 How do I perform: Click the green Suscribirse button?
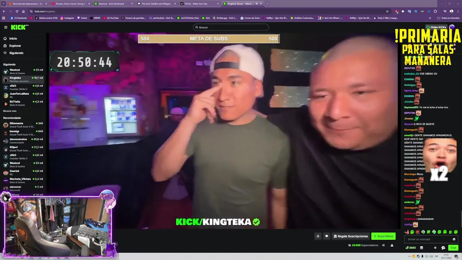tap(383, 236)
